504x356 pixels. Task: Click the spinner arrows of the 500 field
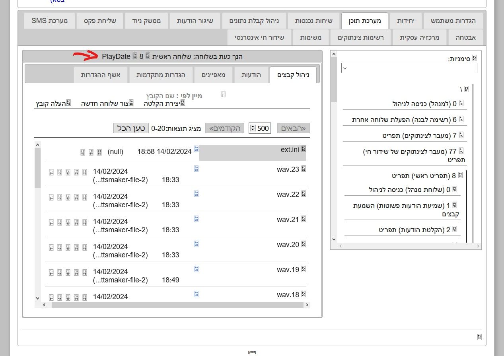[x=253, y=128]
